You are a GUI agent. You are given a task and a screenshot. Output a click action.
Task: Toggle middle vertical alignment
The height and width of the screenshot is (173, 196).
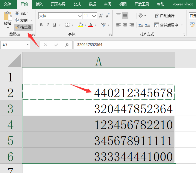[125, 16]
